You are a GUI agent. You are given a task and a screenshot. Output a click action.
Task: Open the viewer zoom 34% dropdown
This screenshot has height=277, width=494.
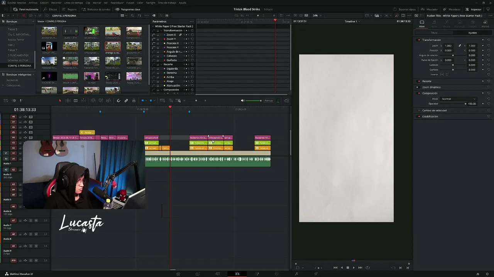(317, 15)
